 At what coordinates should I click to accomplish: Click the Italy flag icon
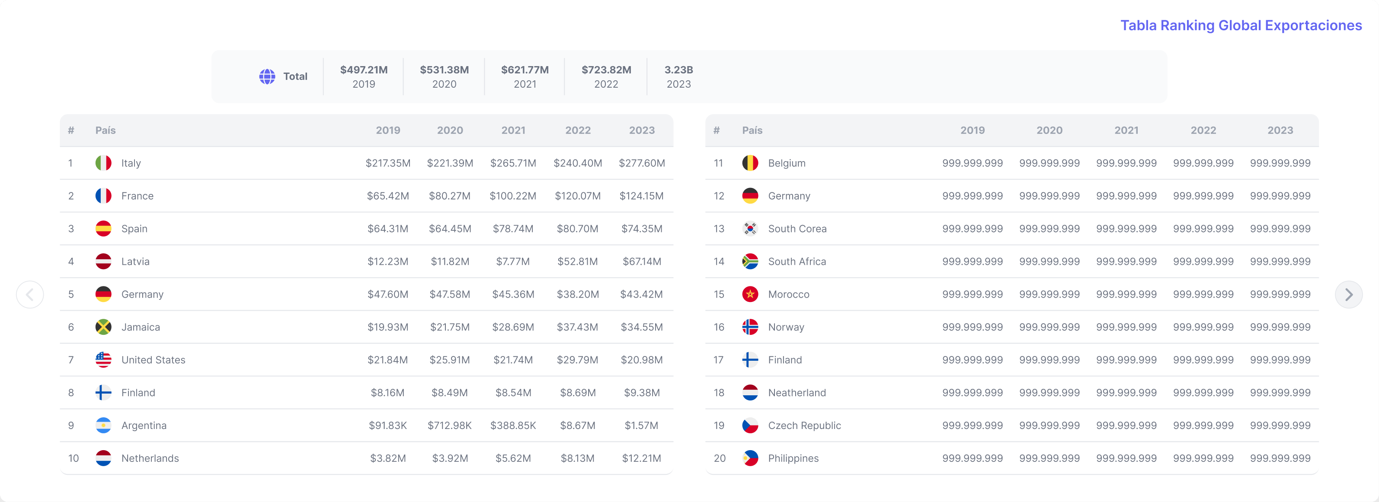[x=103, y=163]
